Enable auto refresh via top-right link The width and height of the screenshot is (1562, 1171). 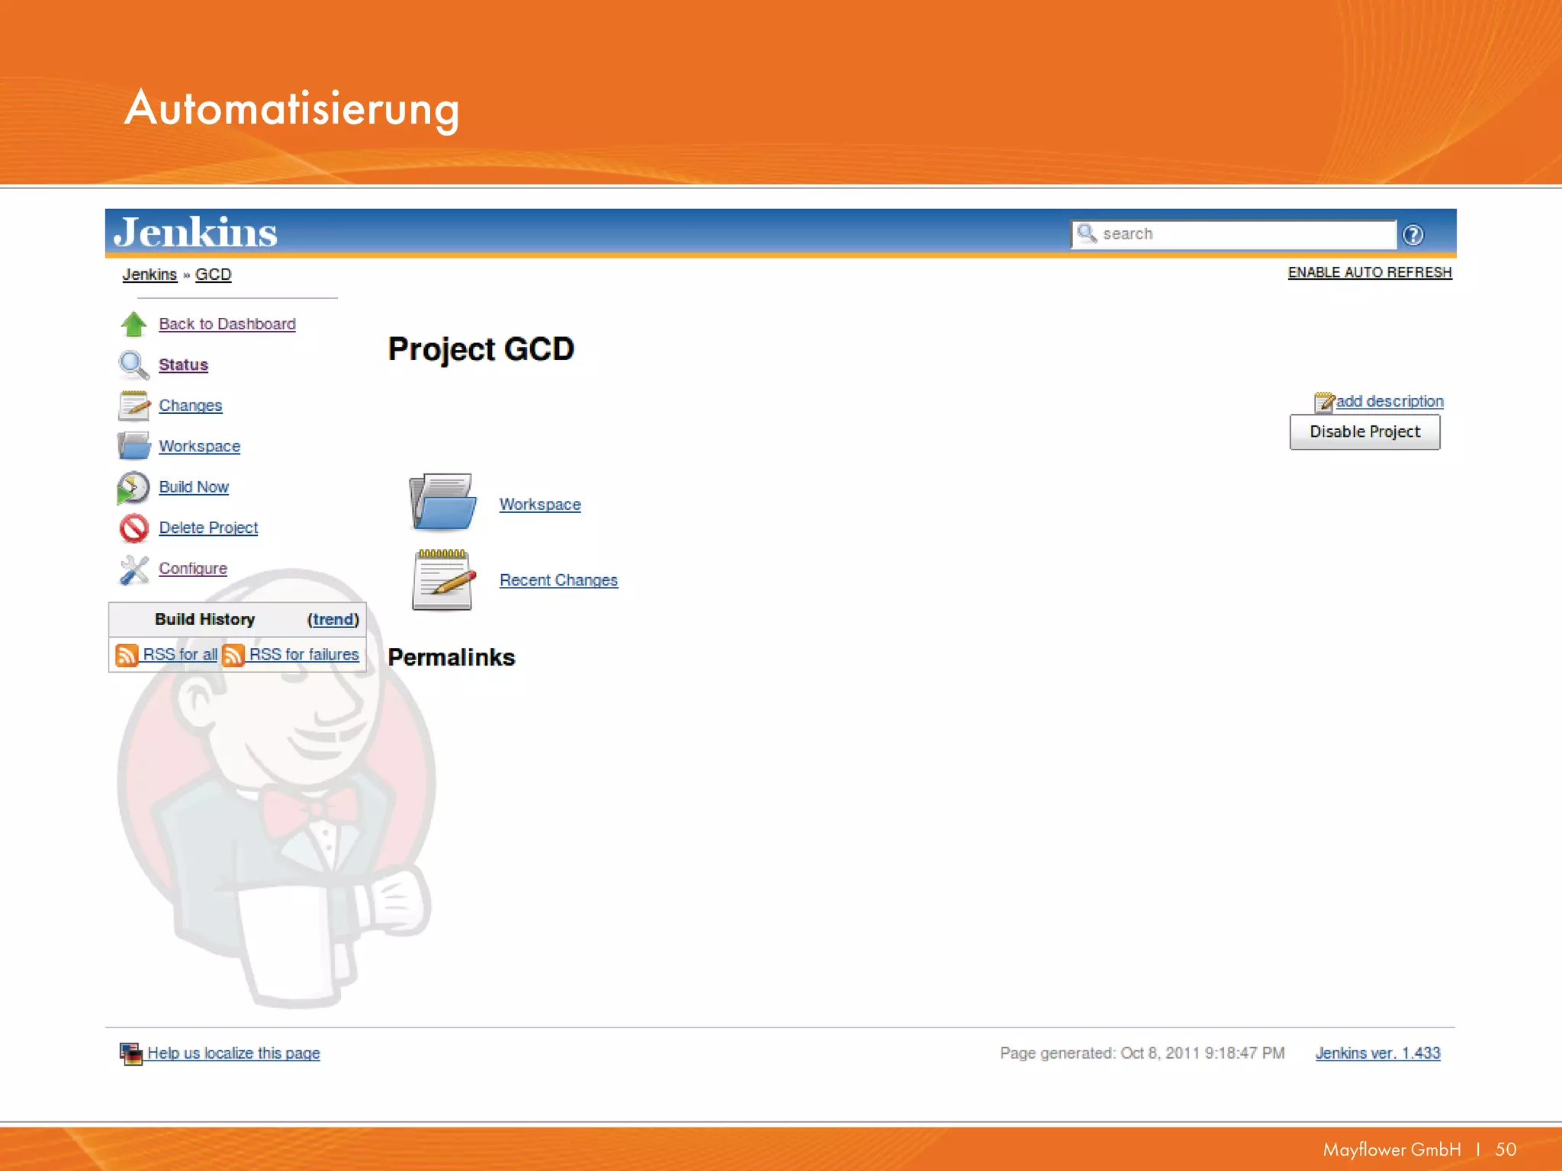(1369, 272)
